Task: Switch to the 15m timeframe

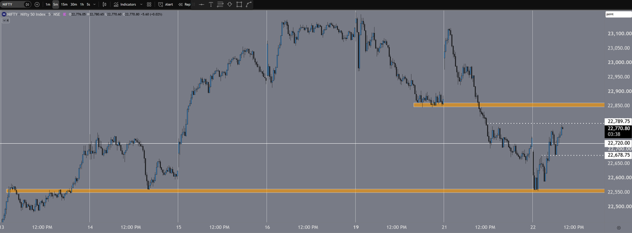Action: (64, 4)
